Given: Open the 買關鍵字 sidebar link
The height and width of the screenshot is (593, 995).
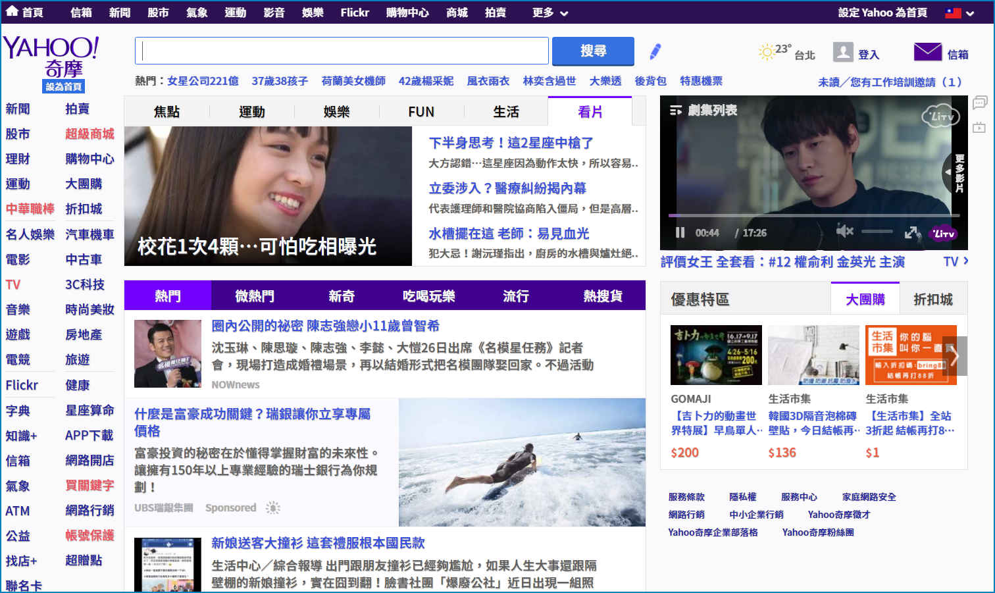Looking at the screenshot, I should (89, 485).
